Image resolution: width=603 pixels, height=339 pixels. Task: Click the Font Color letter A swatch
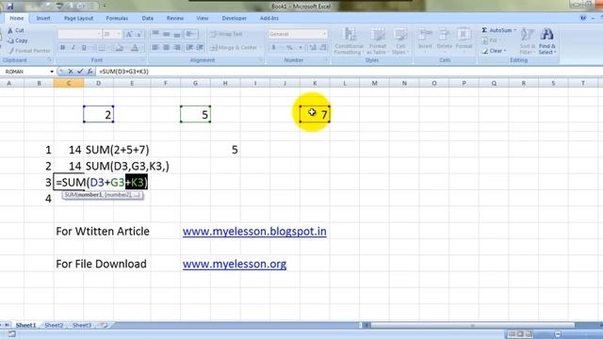tap(135, 48)
